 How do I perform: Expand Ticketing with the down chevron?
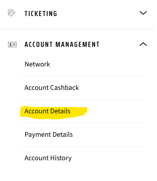coord(143,13)
